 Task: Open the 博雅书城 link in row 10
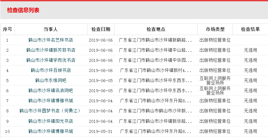point(51,131)
